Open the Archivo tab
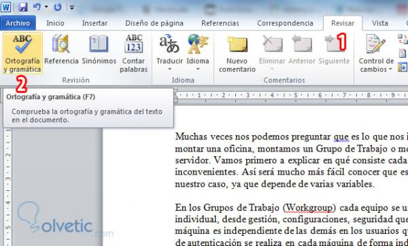 click(18, 23)
